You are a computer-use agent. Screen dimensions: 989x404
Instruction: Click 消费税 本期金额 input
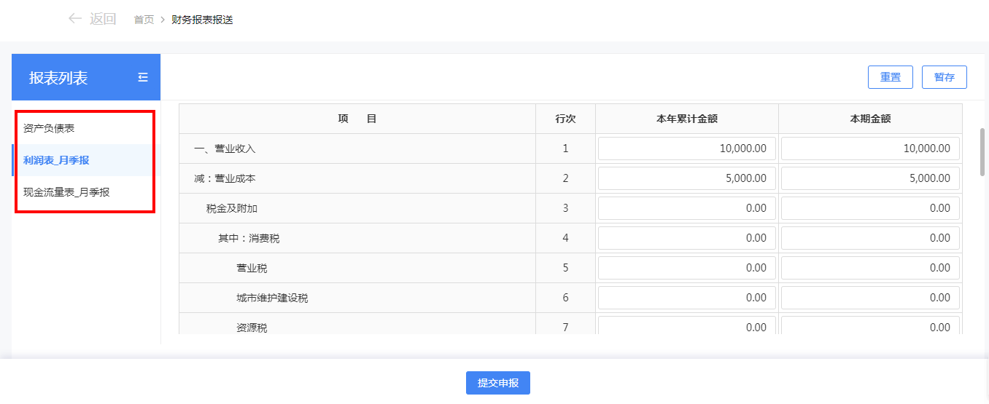tap(870, 238)
